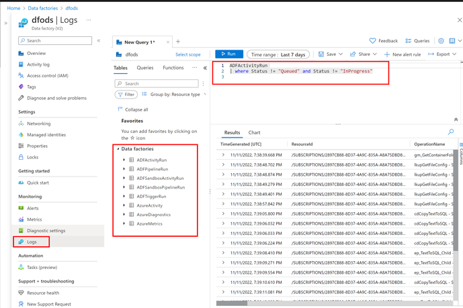The image size is (463, 308).
Task: Switch to the Functions tab
Action: [173, 68]
